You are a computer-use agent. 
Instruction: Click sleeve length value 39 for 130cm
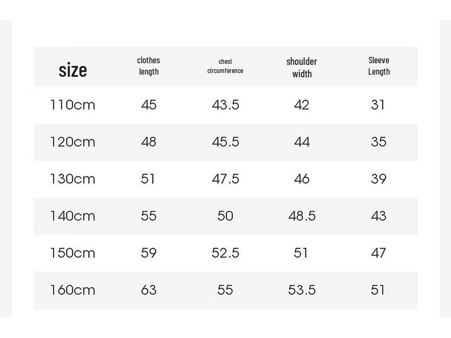tap(378, 179)
